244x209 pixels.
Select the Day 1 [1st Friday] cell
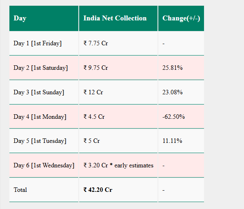(x=44, y=43)
